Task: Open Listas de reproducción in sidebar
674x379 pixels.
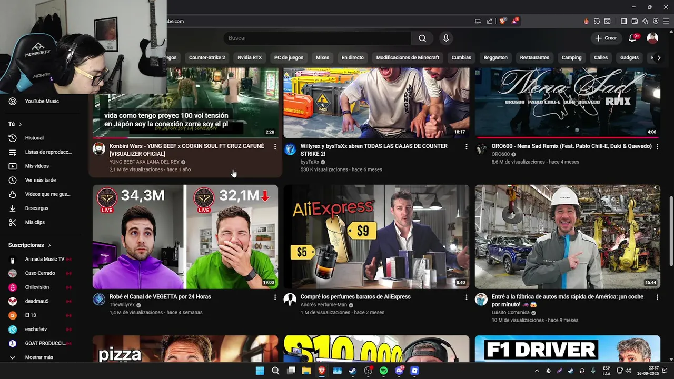Action: [x=41, y=152]
